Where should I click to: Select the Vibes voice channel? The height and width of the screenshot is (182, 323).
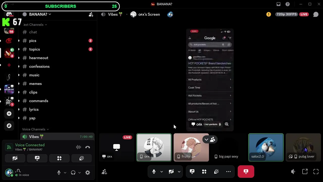pyautogui.click(x=57, y=137)
